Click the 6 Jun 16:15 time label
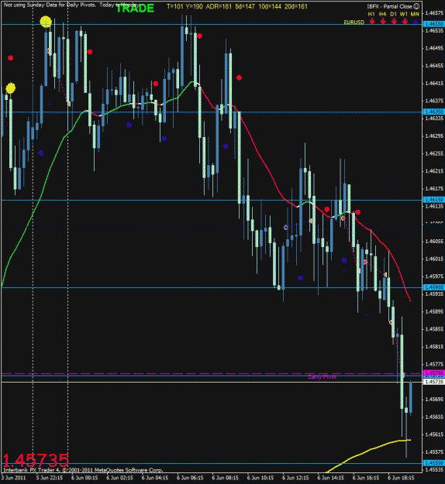The image size is (445, 484). (x=366, y=478)
